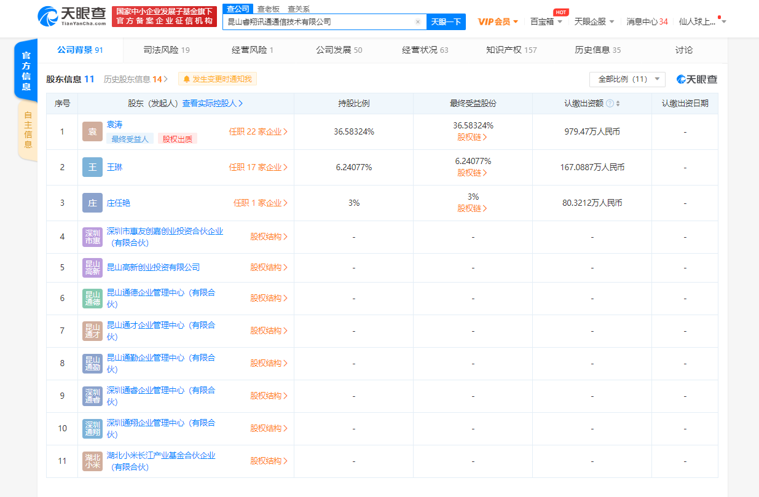Switch to the 历史信息 tab

[597, 50]
